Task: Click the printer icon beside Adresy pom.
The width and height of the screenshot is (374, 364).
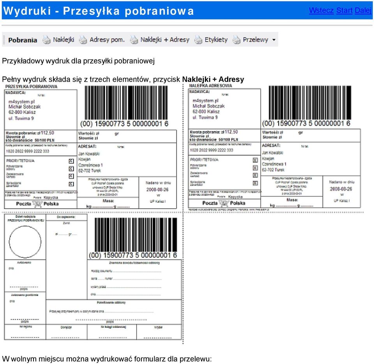Action: (83, 40)
